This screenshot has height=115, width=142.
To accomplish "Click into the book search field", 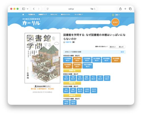I will tap(93, 22).
